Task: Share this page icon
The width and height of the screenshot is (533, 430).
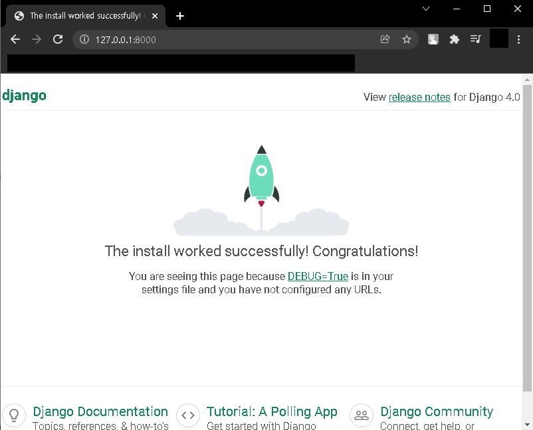Action: (x=385, y=39)
